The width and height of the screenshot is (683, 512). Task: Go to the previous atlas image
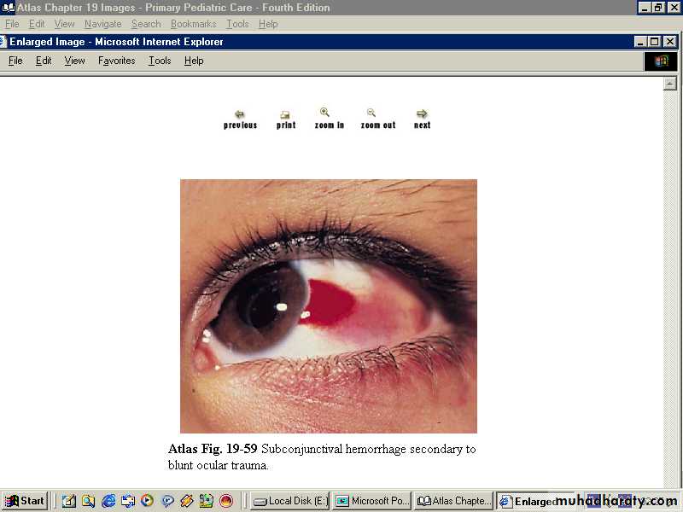(x=240, y=119)
